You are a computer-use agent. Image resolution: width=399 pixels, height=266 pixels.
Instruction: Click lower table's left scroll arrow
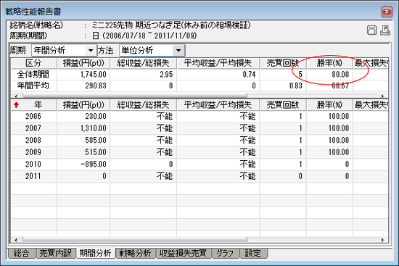pos(16,240)
